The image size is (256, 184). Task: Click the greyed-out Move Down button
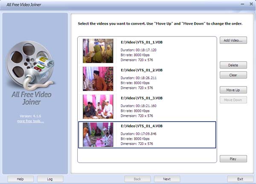point(233,100)
